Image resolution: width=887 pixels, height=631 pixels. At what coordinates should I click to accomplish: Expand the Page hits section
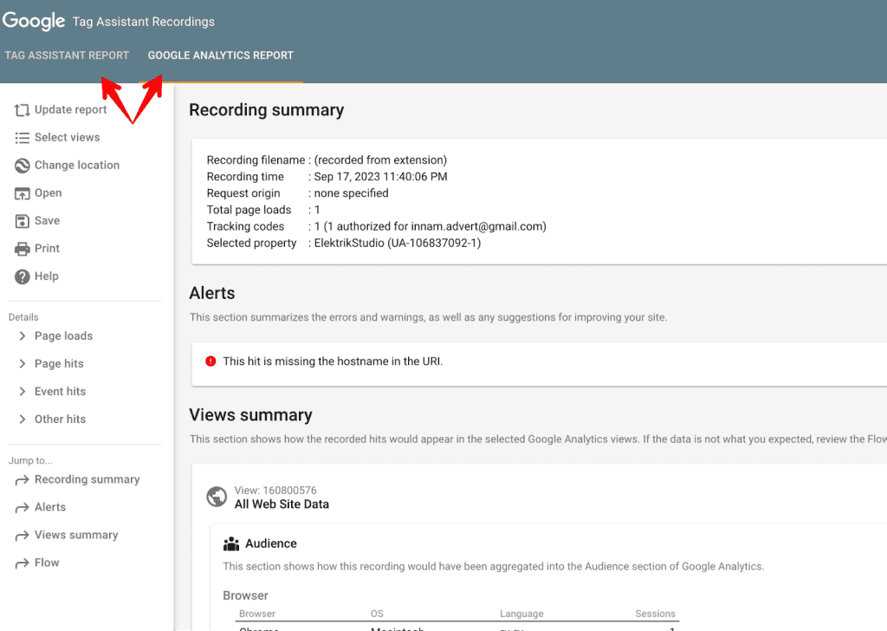(x=22, y=363)
